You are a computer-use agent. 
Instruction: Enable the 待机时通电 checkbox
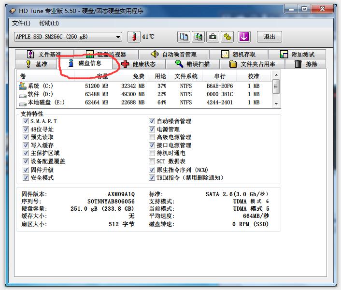click(x=152, y=153)
